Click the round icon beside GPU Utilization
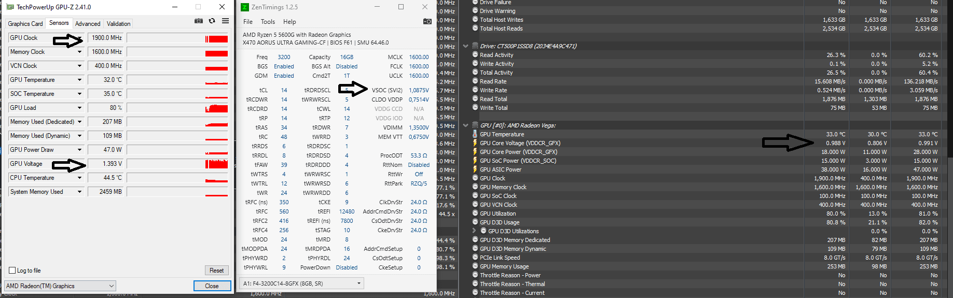The width and height of the screenshot is (953, 298). tap(475, 214)
